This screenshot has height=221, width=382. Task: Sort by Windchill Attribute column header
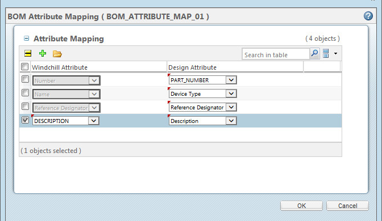point(60,67)
